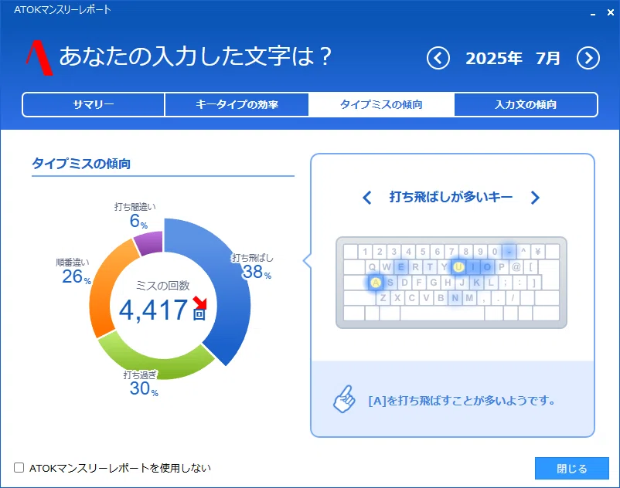This screenshot has width=620, height=488.
Task: Click the highlighted U key on keyboard
Action: (x=458, y=267)
